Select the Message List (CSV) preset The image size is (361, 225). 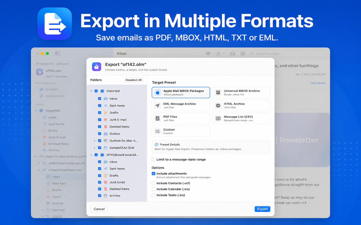click(x=241, y=118)
